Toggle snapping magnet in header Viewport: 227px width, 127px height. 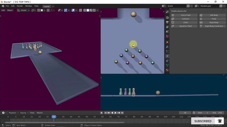39,10
